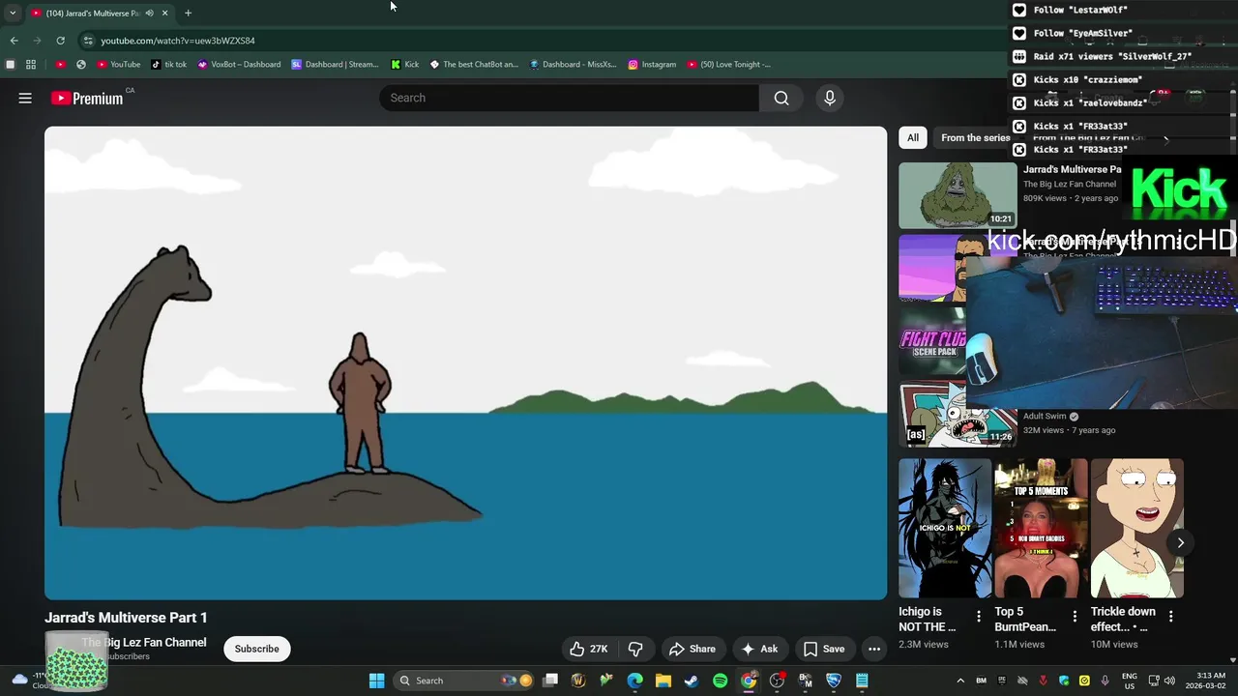Open Adult Swim 11:26 video thumbnail
1238x696 pixels.
click(958, 414)
